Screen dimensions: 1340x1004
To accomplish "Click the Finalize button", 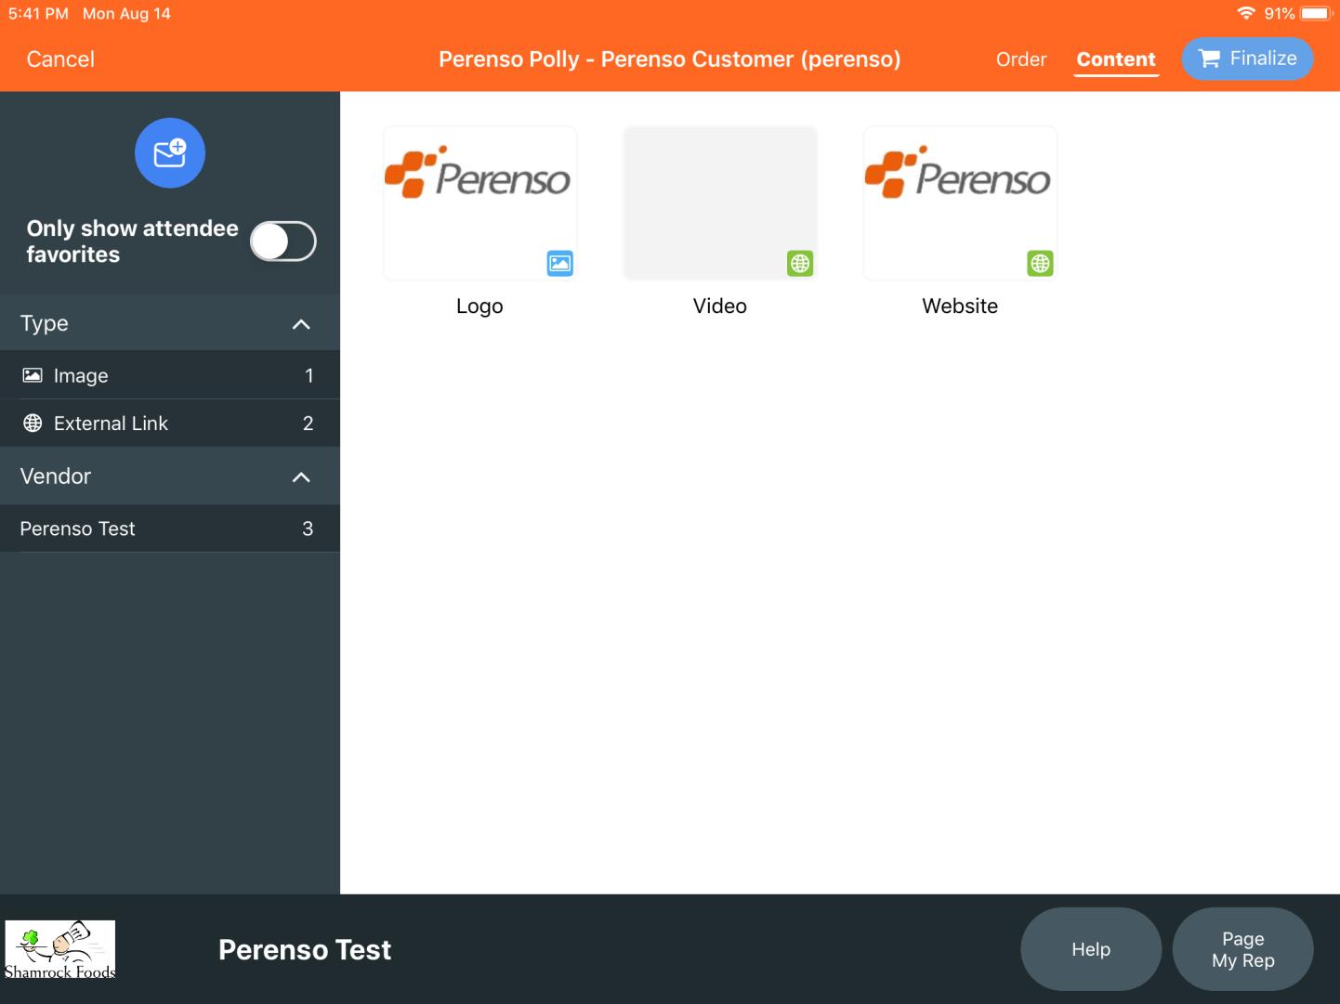I will [x=1247, y=59].
